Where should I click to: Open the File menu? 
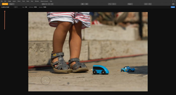[2, 1]
